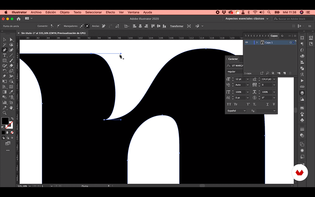The image size is (315, 197).
Task: Click the Underline text style icon
Action: point(267,104)
